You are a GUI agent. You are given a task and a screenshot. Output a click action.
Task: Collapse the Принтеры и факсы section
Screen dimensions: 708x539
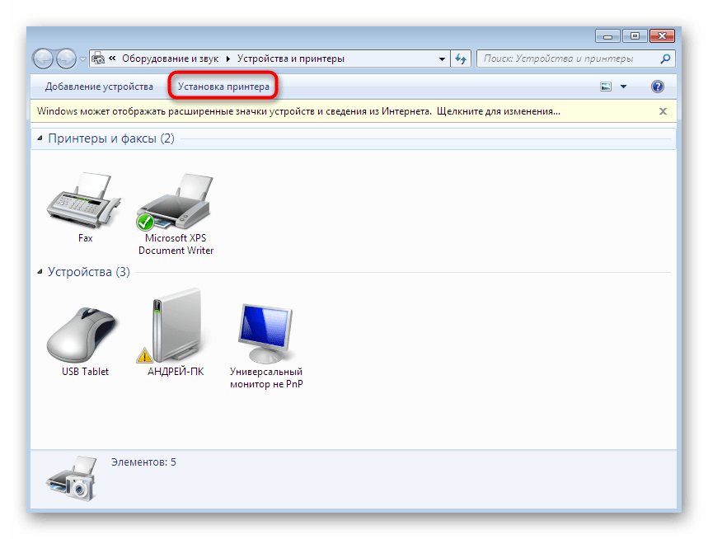(39, 138)
